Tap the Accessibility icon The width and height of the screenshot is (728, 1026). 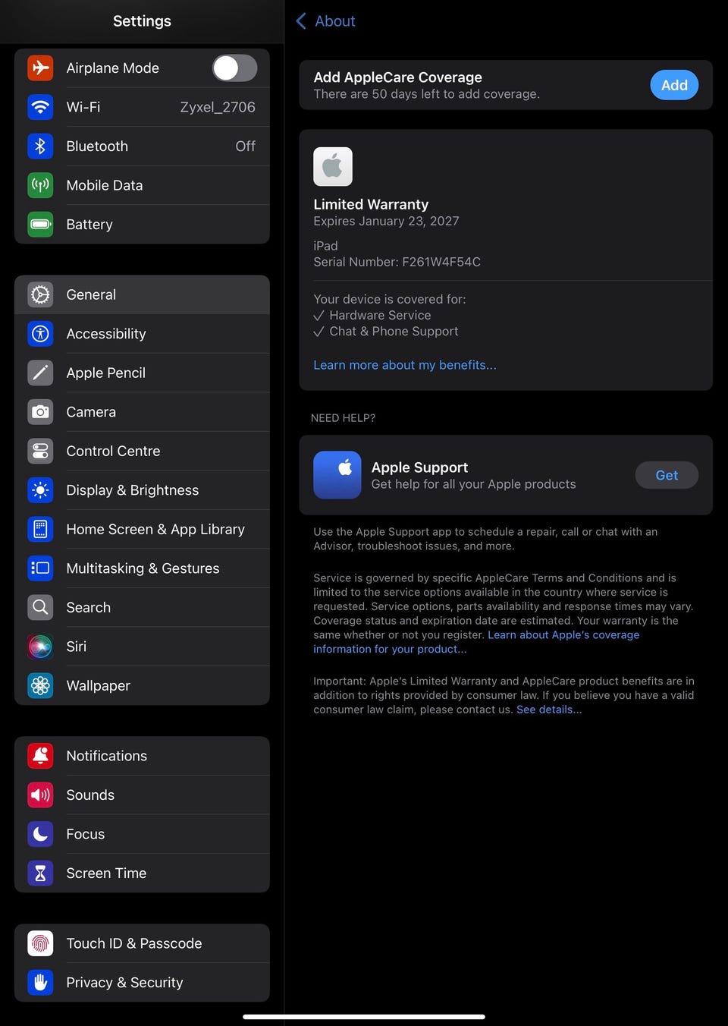pos(41,334)
